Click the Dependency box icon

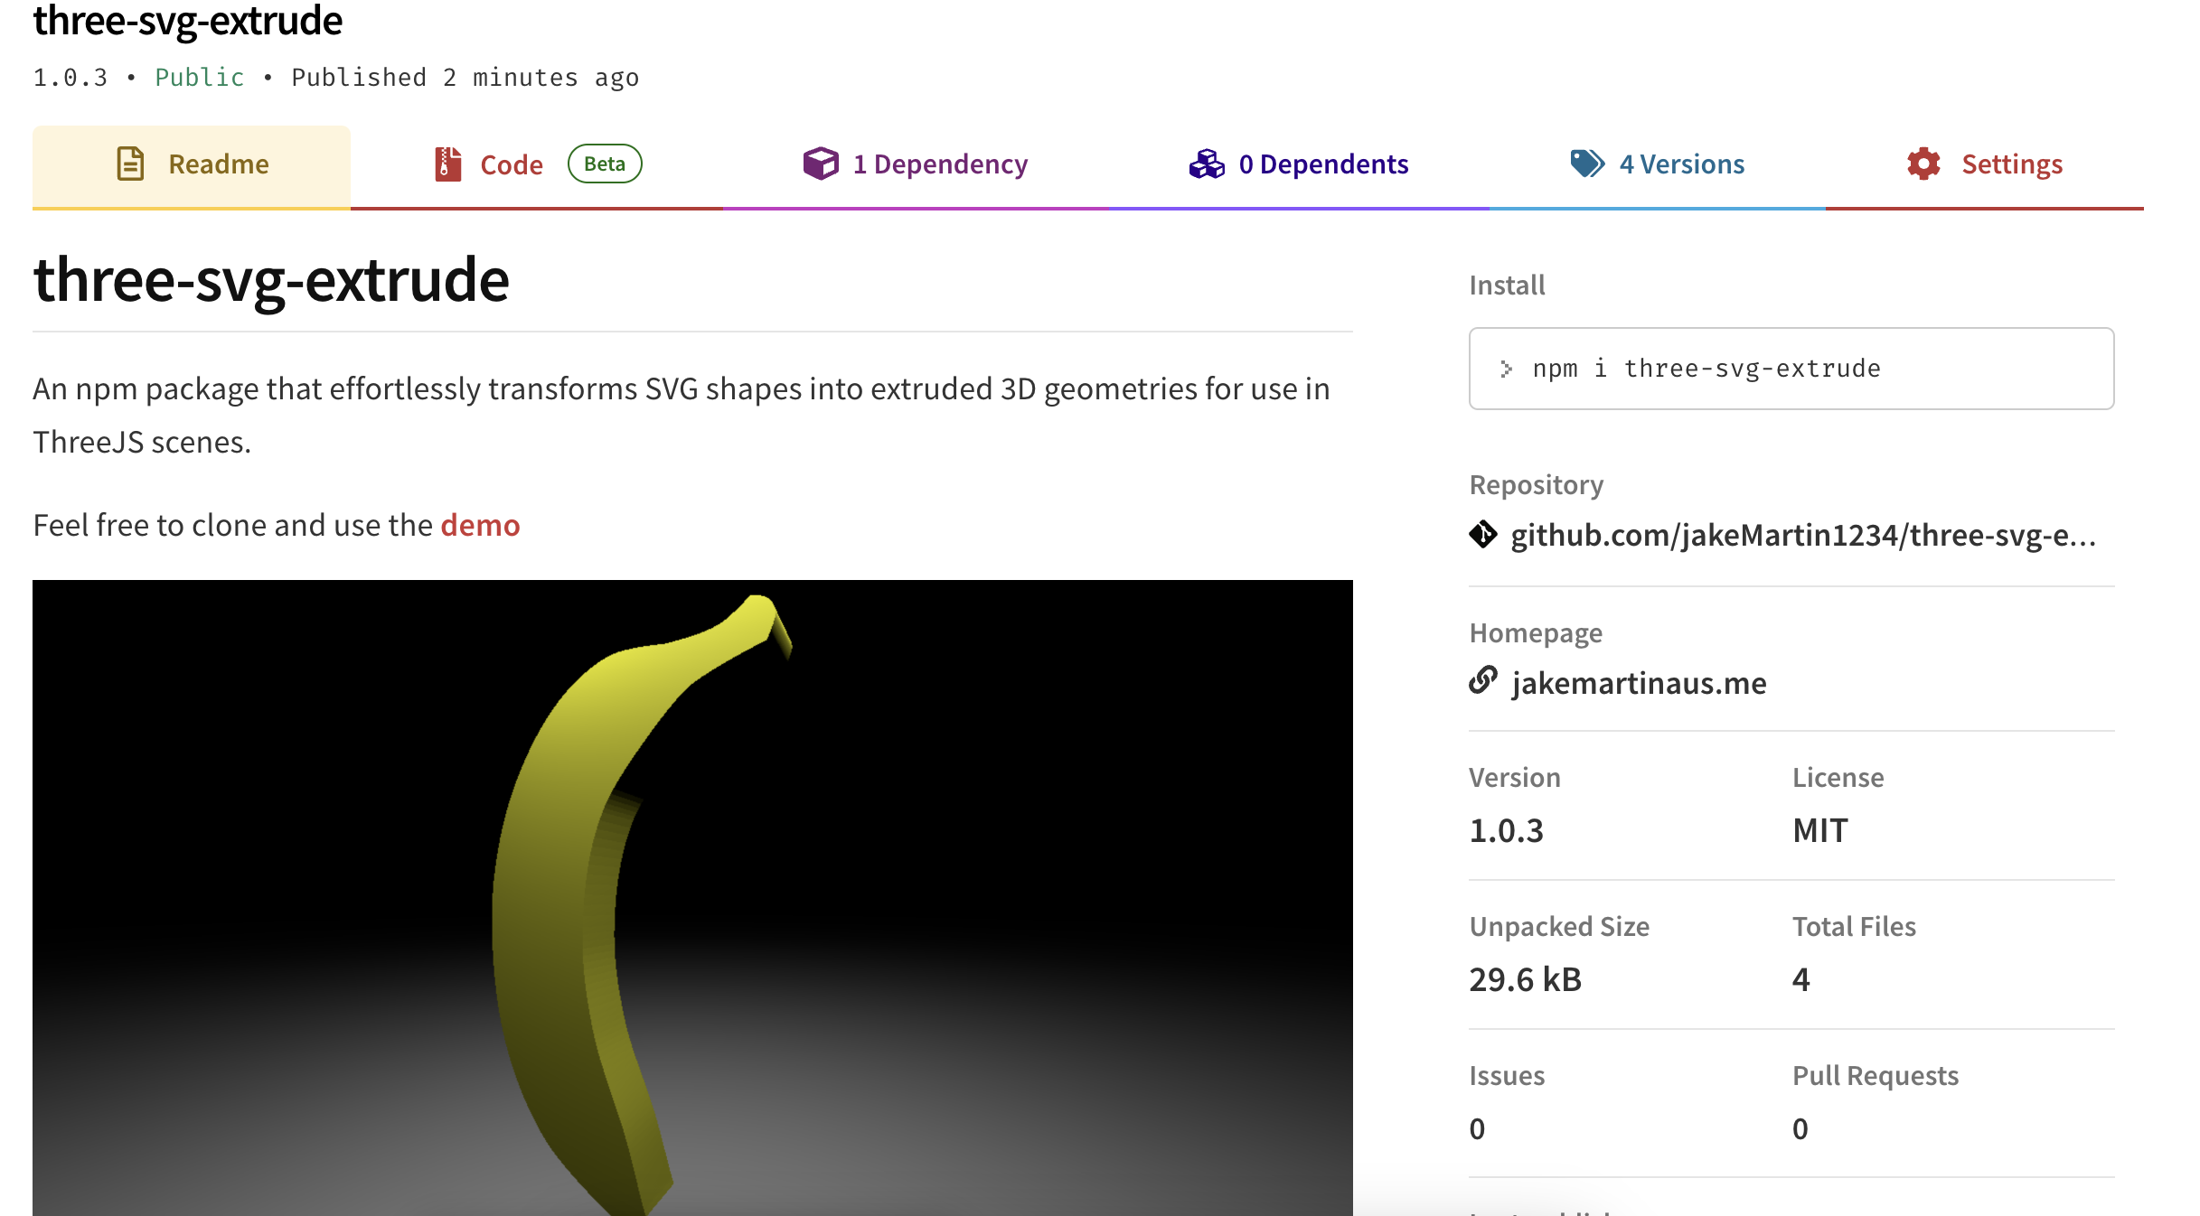(x=821, y=164)
